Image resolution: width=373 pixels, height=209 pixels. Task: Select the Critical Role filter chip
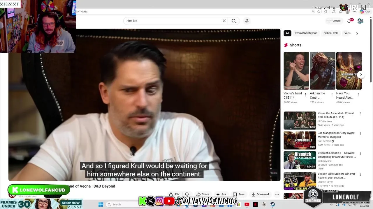point(331,33)
